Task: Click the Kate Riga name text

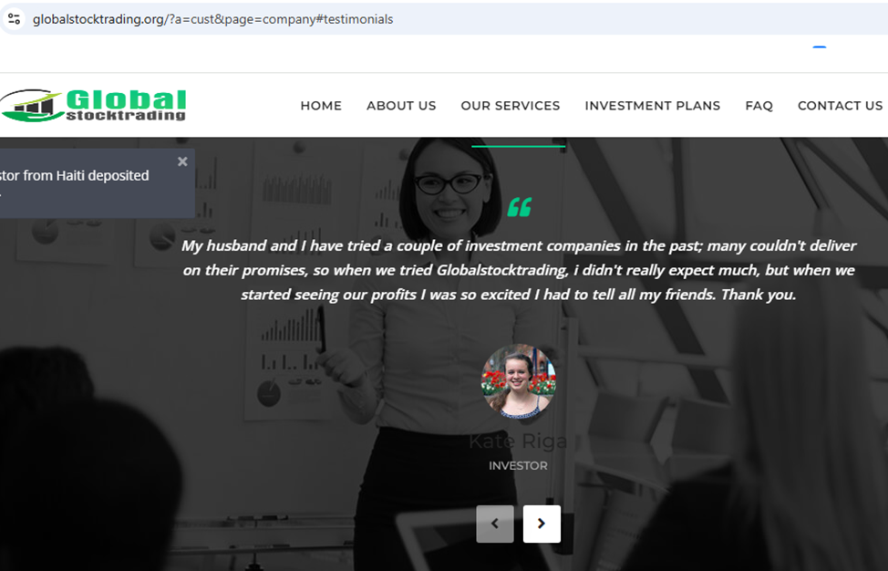Action: click(x=518, y=441)
